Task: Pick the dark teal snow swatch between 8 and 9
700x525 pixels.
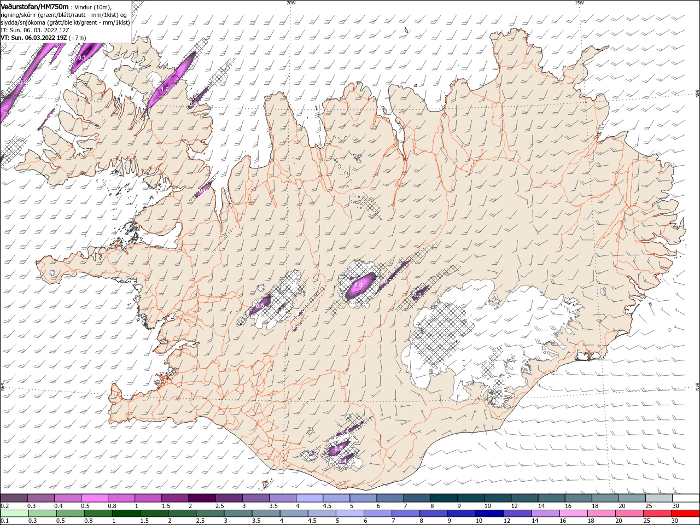Action: [444, 498]
